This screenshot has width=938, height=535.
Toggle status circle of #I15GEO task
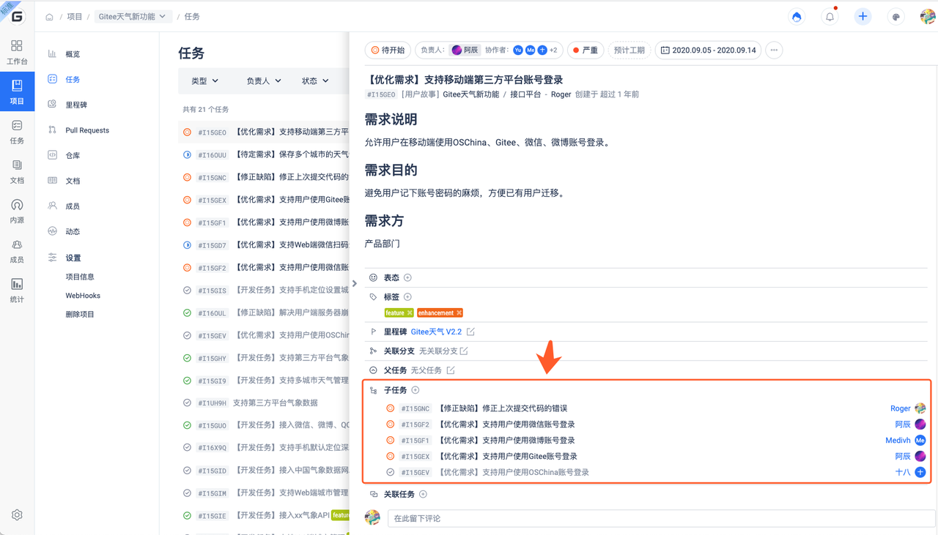pyautogui.click(x=187, y=132)
